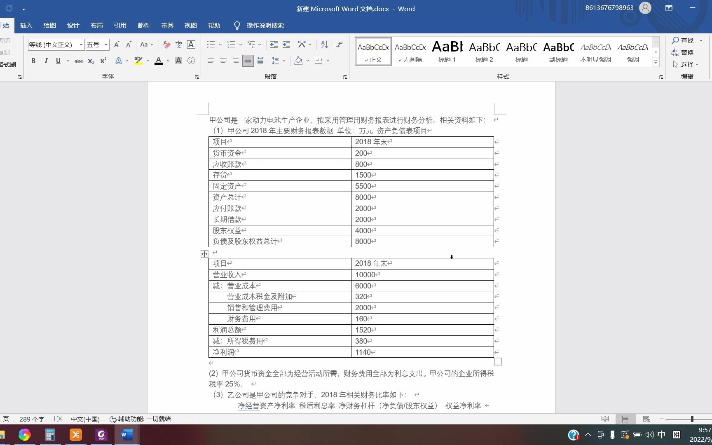Image resolution: width=712 pixels, height=445 pixels.
Task: Toggle justify alignment
Action: [x=248, y=61]
